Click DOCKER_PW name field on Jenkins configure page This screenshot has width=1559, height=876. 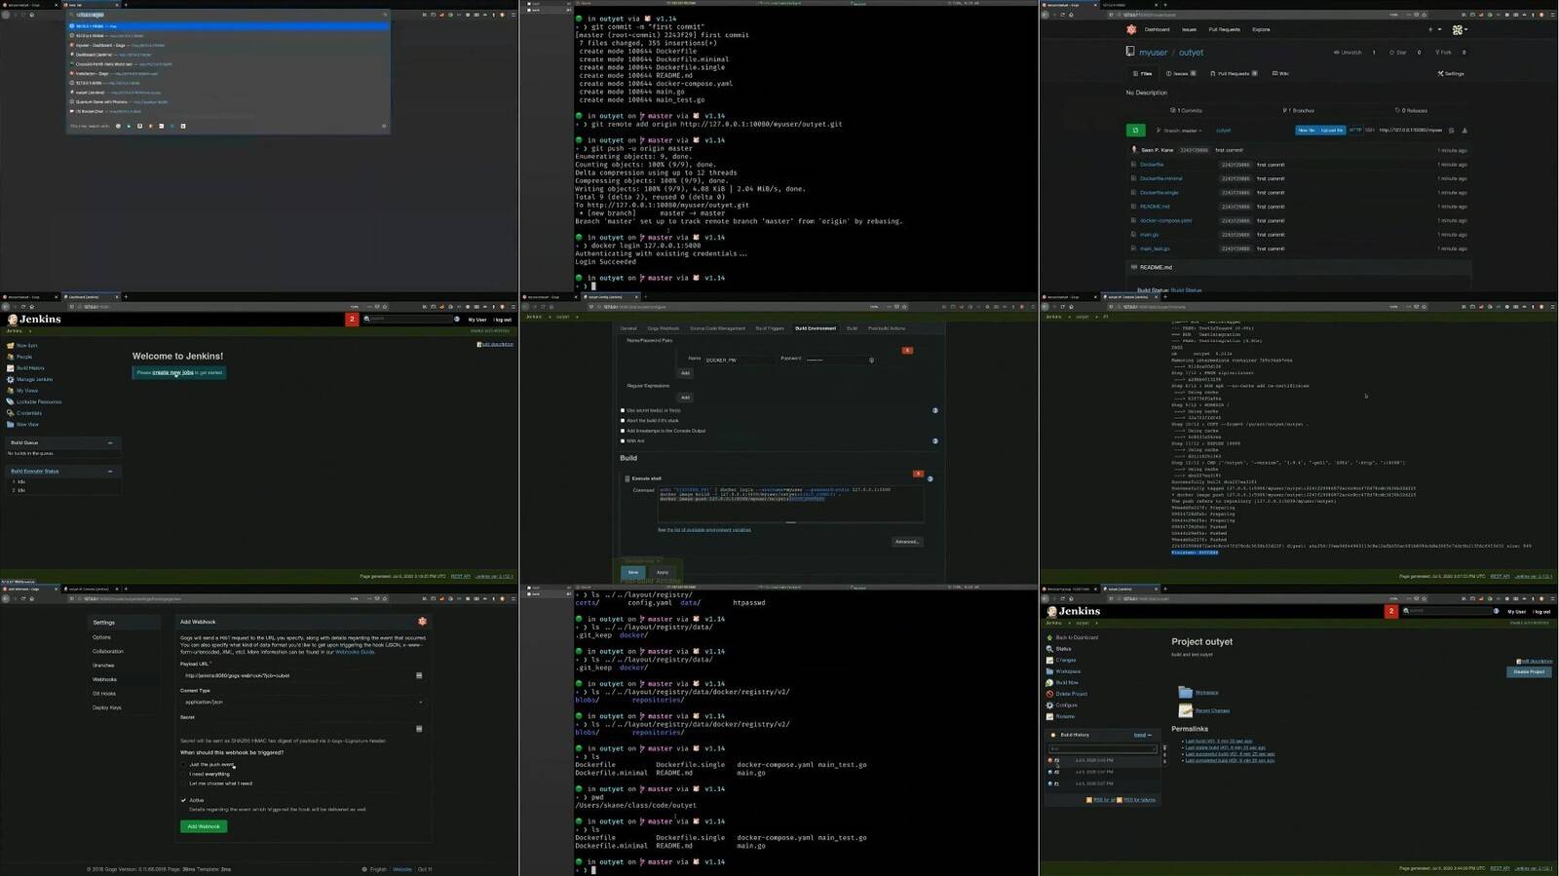[739, 360]
